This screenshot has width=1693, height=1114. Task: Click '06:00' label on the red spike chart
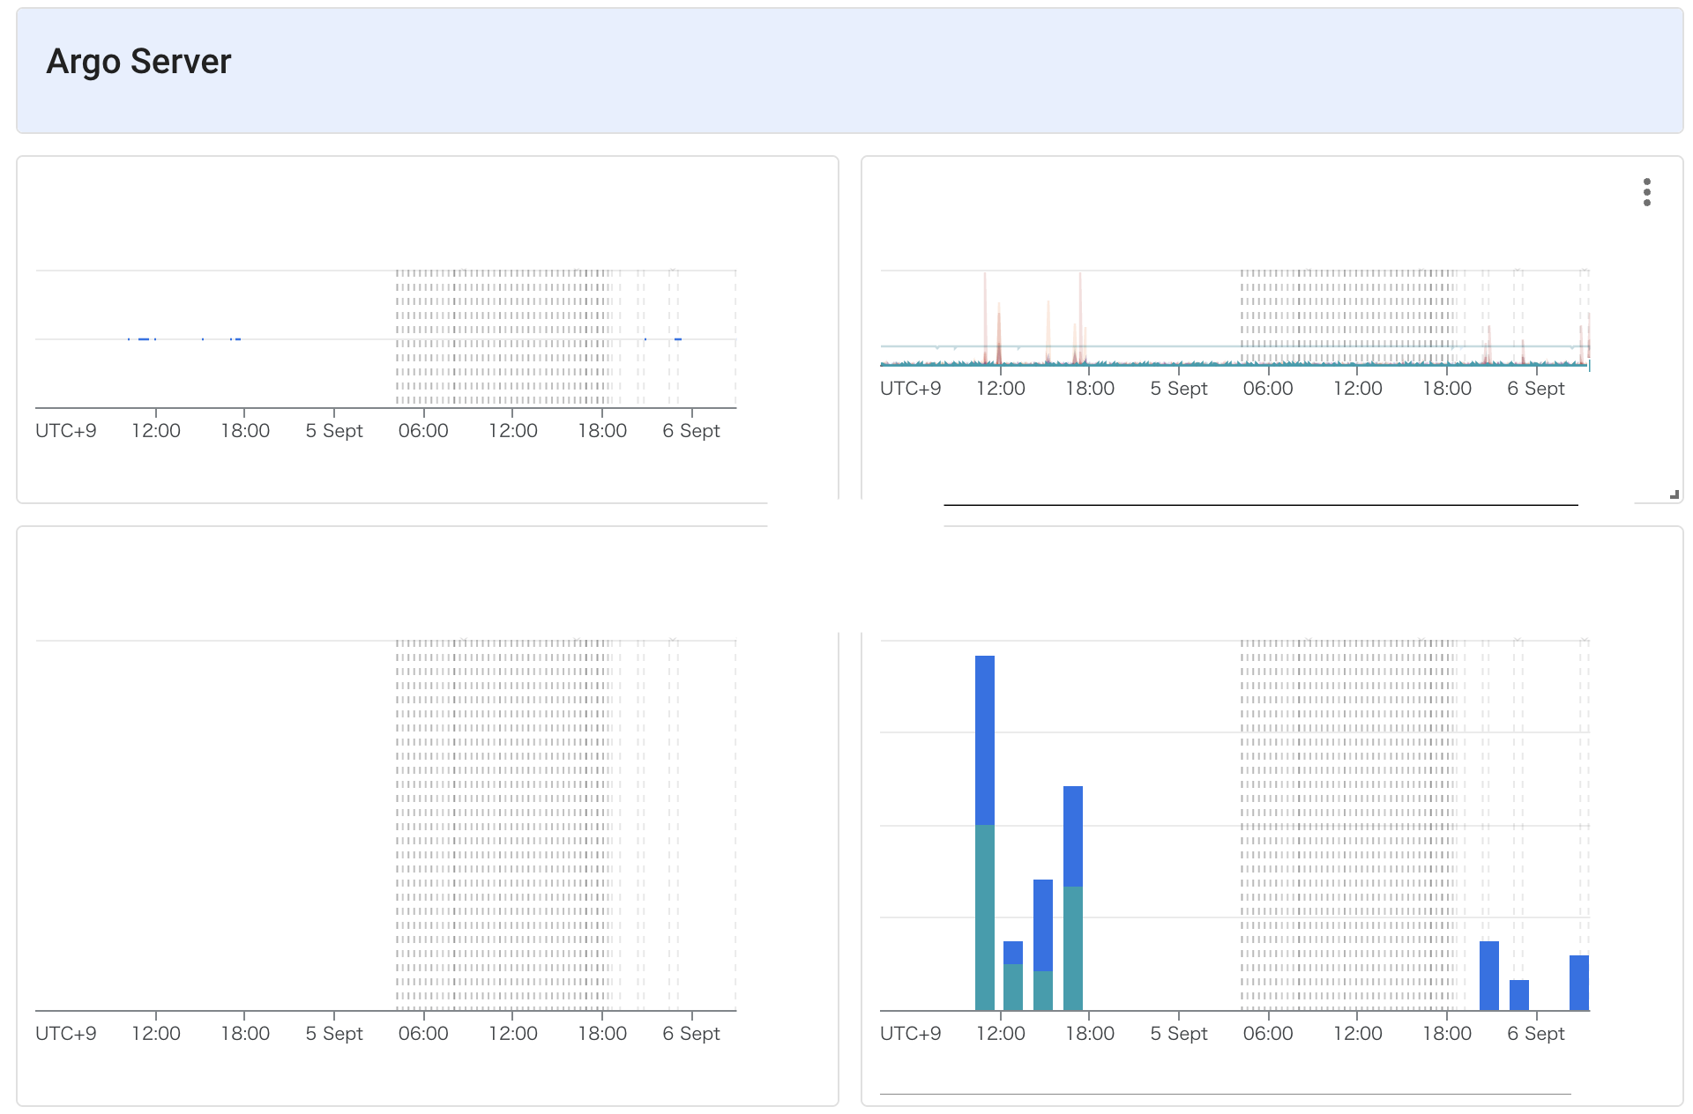(1268, 388)
